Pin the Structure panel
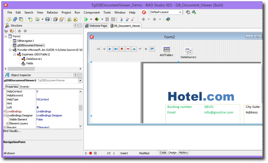Image resolution: width=268 pixels, height=163 pixels. 75,26
